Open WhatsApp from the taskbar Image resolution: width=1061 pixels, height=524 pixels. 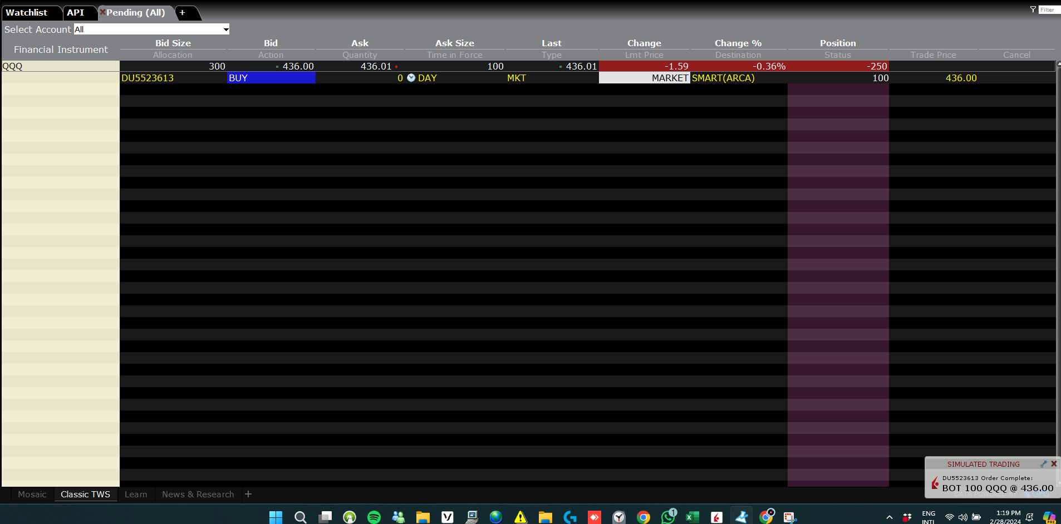point(668,517)
